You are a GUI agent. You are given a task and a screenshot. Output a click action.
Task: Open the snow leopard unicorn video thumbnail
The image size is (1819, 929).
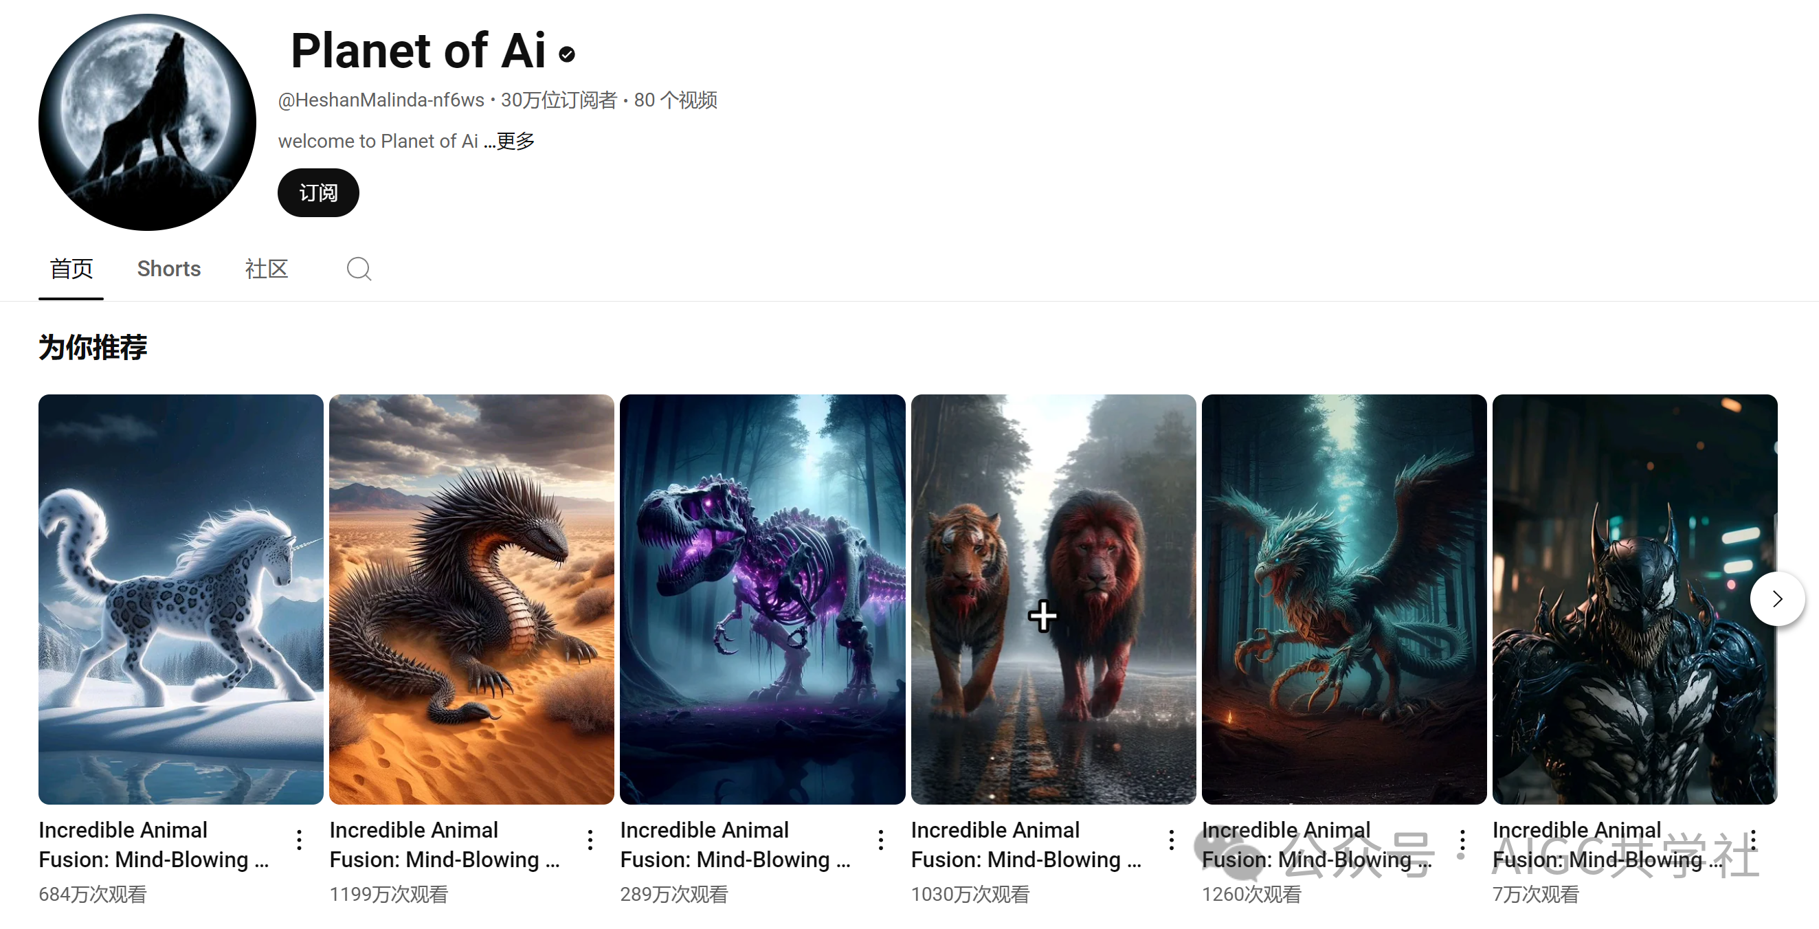181,599
